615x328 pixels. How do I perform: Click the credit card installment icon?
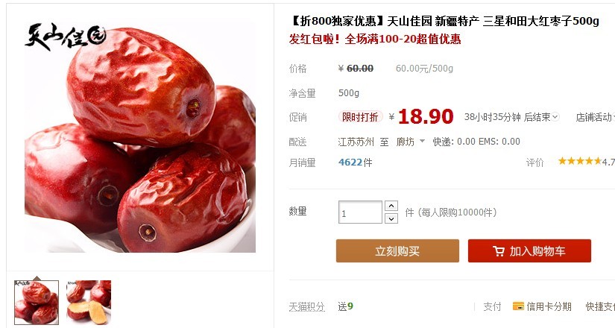click(518, 306)
